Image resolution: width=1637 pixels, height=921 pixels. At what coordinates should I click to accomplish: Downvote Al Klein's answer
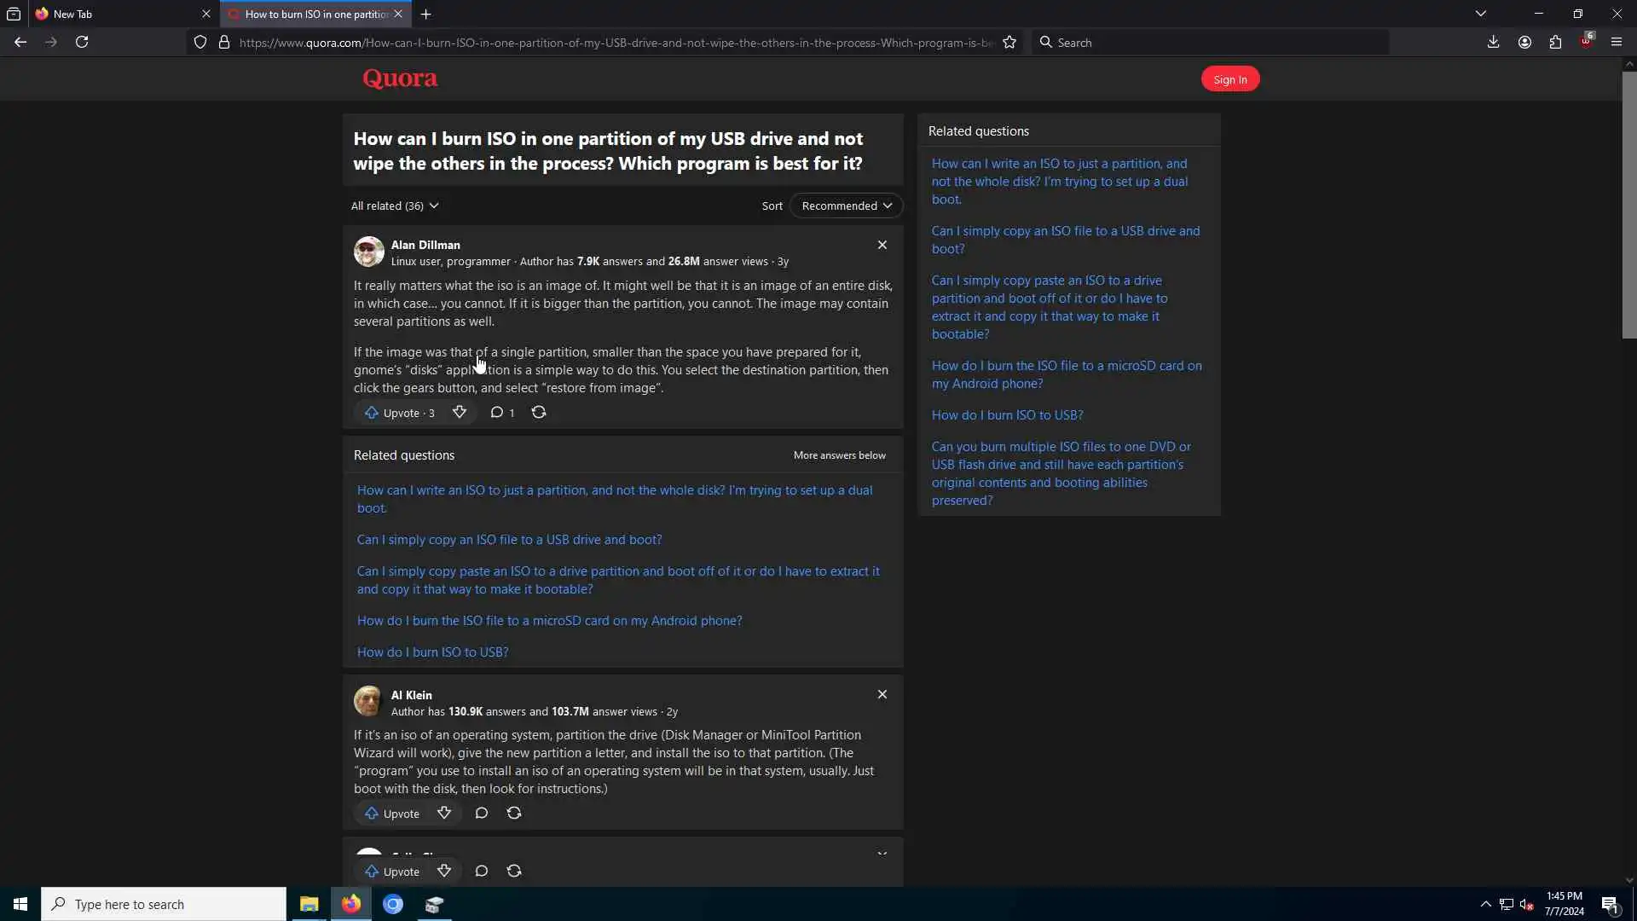tap(444, 814)
